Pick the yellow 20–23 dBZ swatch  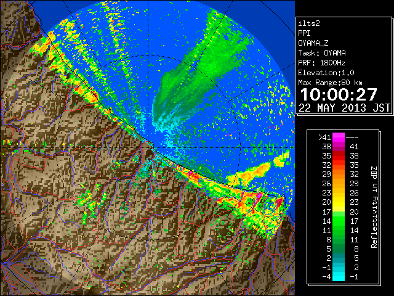[x=339, y=202]
